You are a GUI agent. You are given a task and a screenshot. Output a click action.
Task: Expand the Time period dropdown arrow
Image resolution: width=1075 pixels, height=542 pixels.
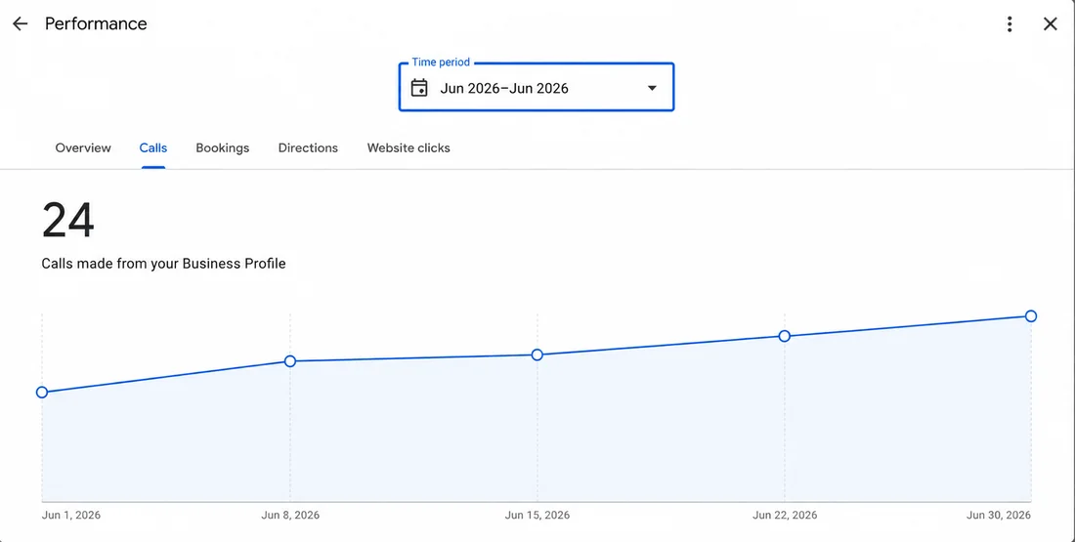point(652,88)
